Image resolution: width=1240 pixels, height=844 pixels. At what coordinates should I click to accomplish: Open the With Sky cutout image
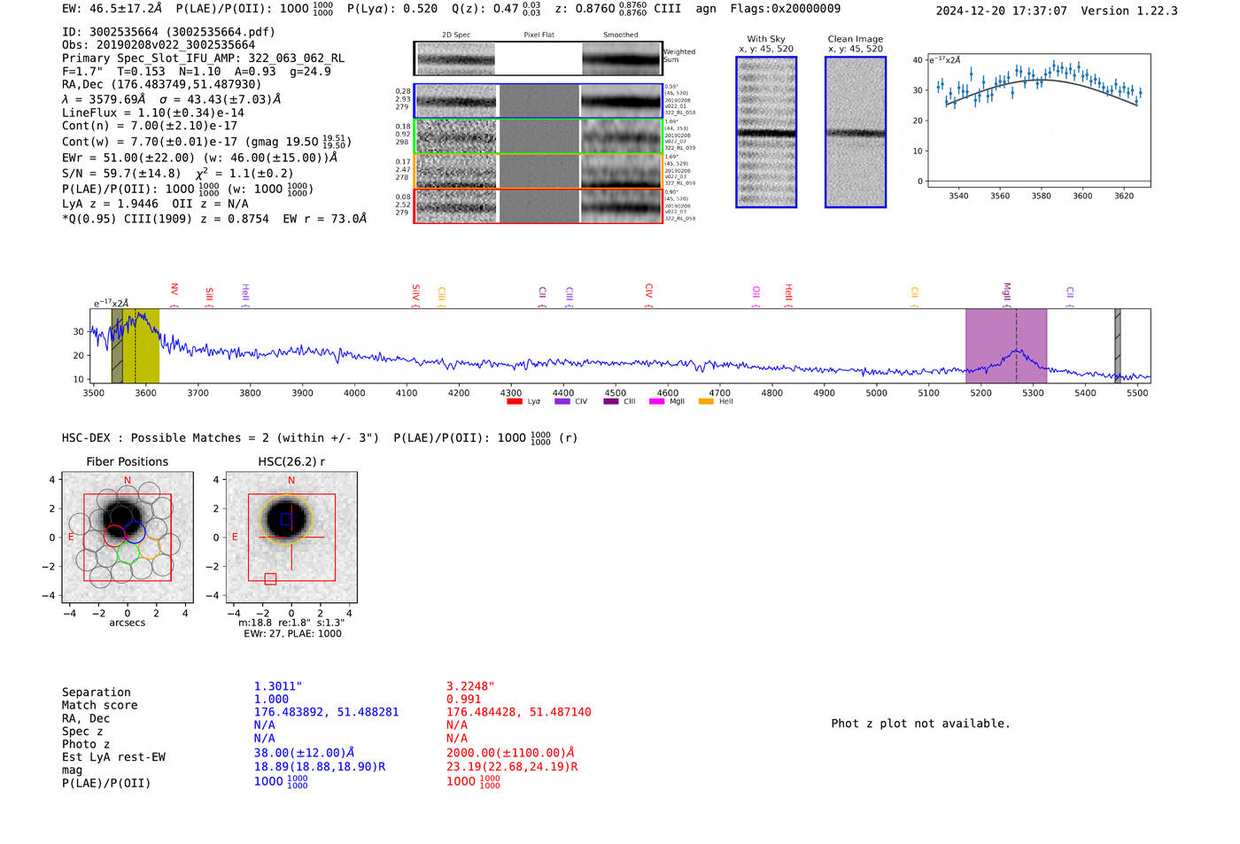(x=766, y=132)
